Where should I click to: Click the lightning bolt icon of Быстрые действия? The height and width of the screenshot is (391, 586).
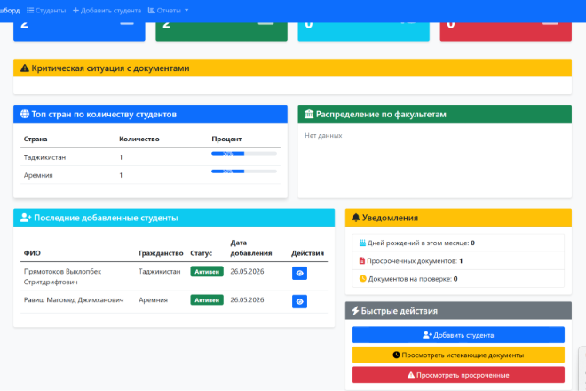[x=355, y=310]
